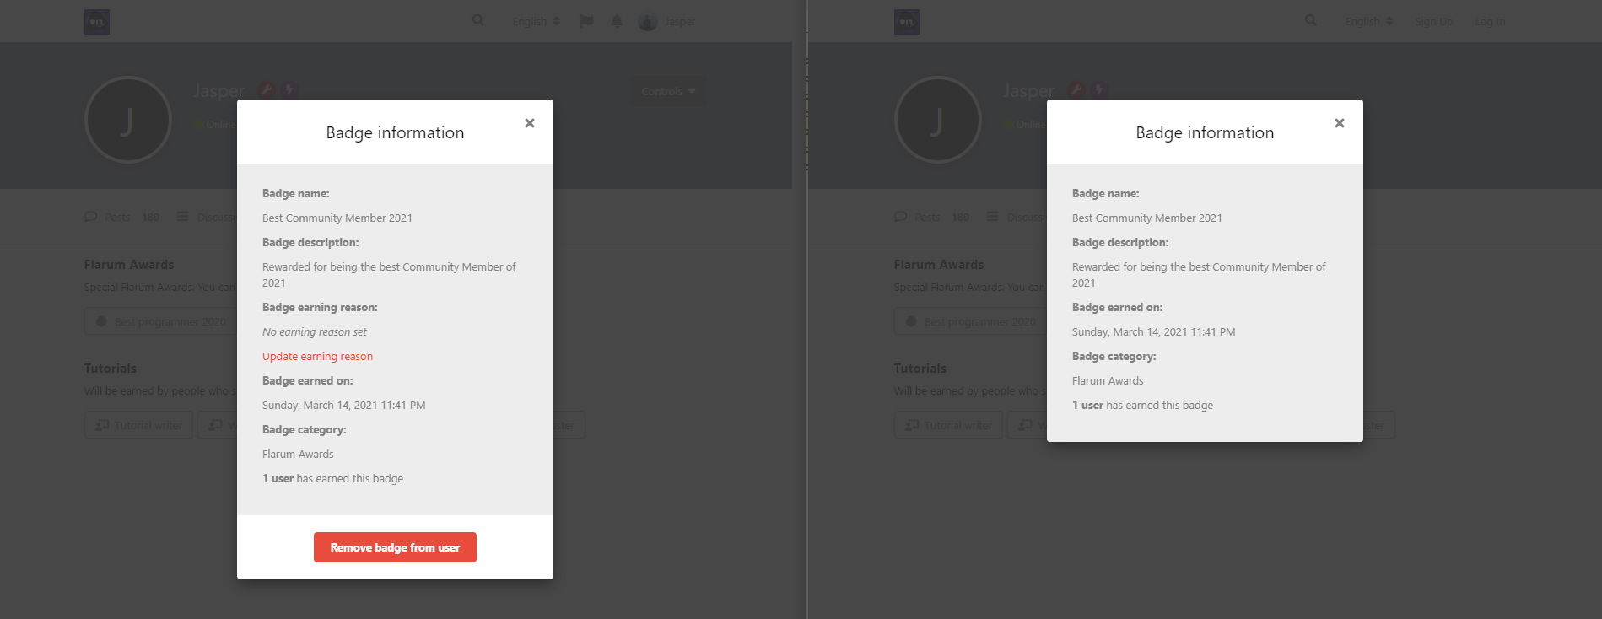Click "1 user" text in left modal
Viewport: 1602px width, 619px height.
[278, 479]
